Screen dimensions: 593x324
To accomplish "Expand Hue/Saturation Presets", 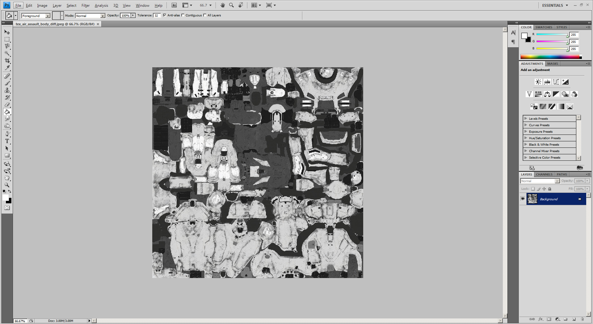I will pyautogui.click(x=526, y=138).
